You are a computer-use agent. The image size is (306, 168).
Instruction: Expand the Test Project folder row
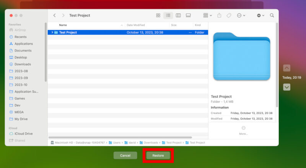pos(52,32)
